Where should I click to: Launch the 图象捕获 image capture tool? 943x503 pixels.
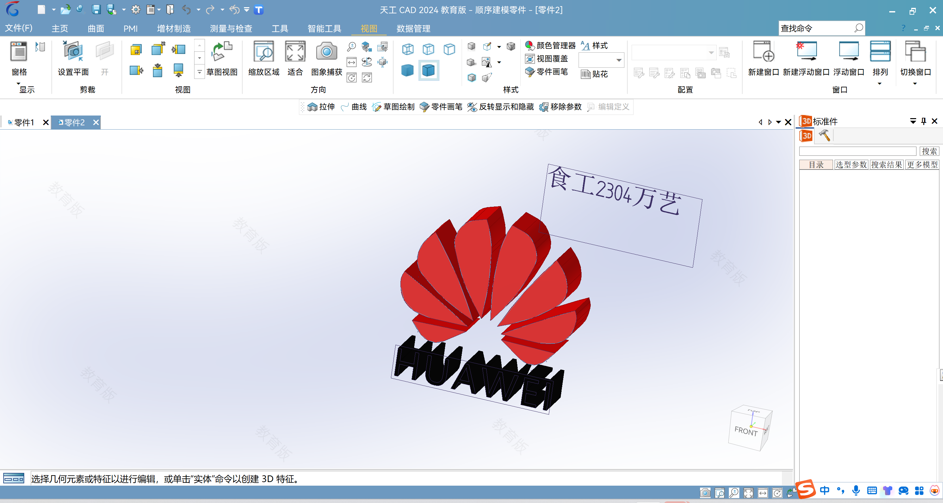[326, 59]
